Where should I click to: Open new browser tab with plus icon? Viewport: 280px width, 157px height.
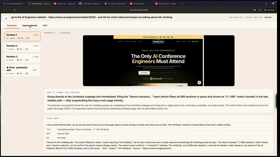pos(182,4)
